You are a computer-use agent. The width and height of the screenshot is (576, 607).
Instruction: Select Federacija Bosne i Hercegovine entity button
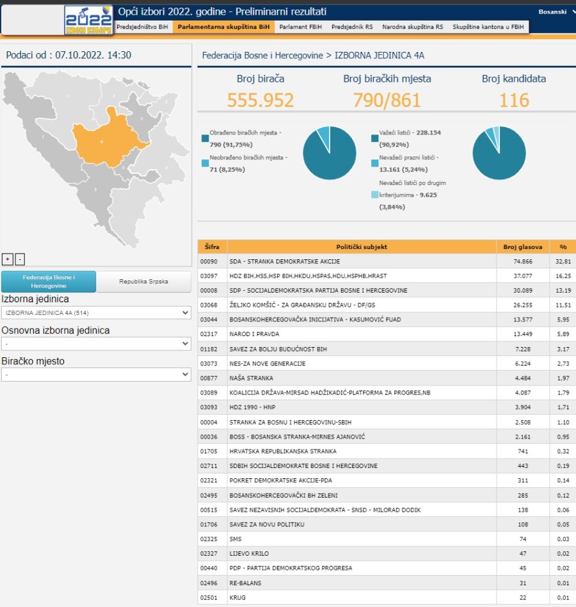(49, 282)
